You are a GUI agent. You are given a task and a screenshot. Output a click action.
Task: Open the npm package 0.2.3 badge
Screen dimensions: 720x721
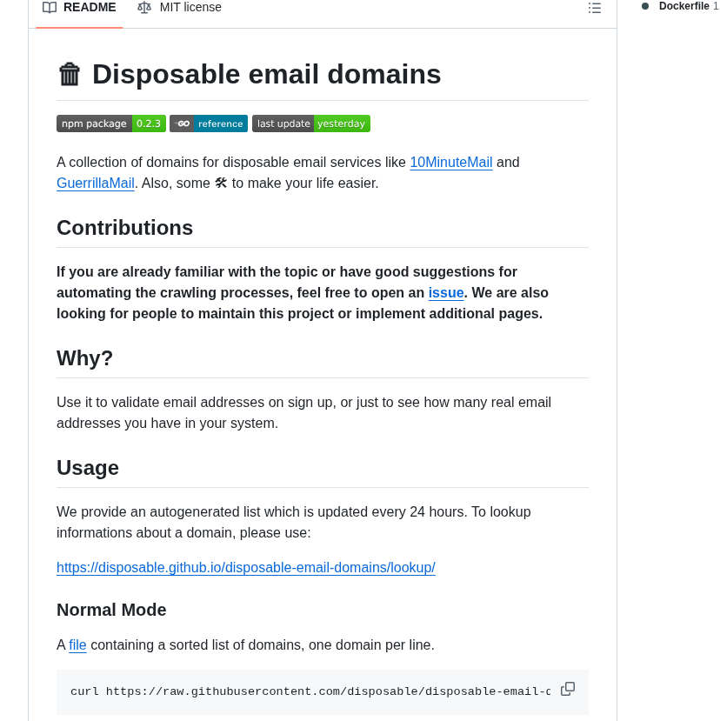click(111, 124)
